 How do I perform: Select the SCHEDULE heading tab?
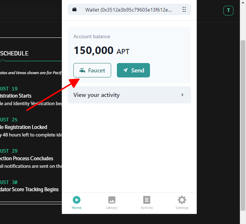pos(14,53)
